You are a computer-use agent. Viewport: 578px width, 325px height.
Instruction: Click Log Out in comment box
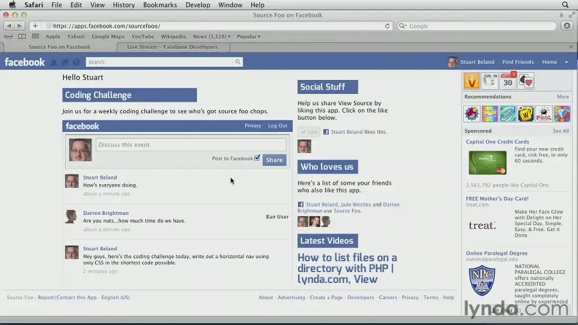tap(278, 126)
